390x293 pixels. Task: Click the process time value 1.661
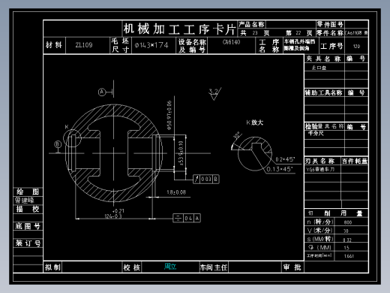click(349, 256)
